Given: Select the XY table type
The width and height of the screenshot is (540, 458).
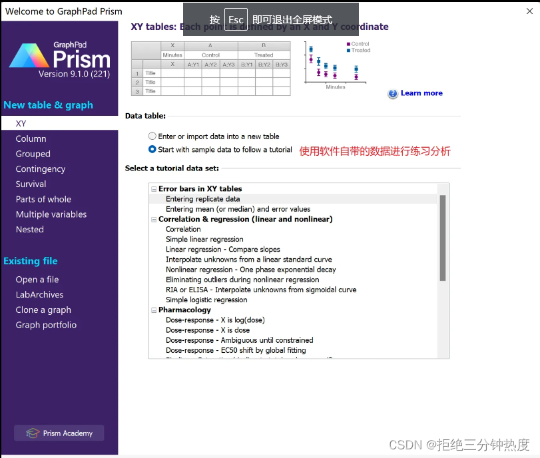Looking at the screenshot, I should click(x=21, y=123).
